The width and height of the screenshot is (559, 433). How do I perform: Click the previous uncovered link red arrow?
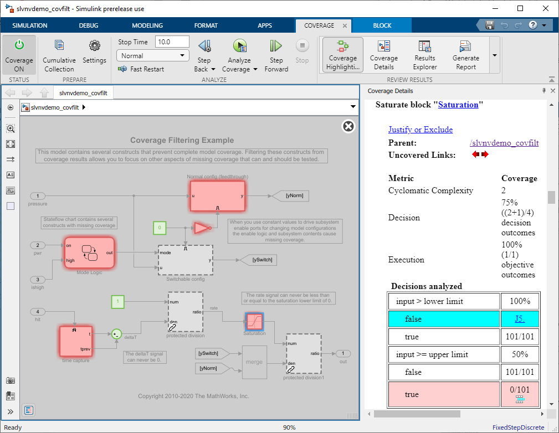point(475,154)
